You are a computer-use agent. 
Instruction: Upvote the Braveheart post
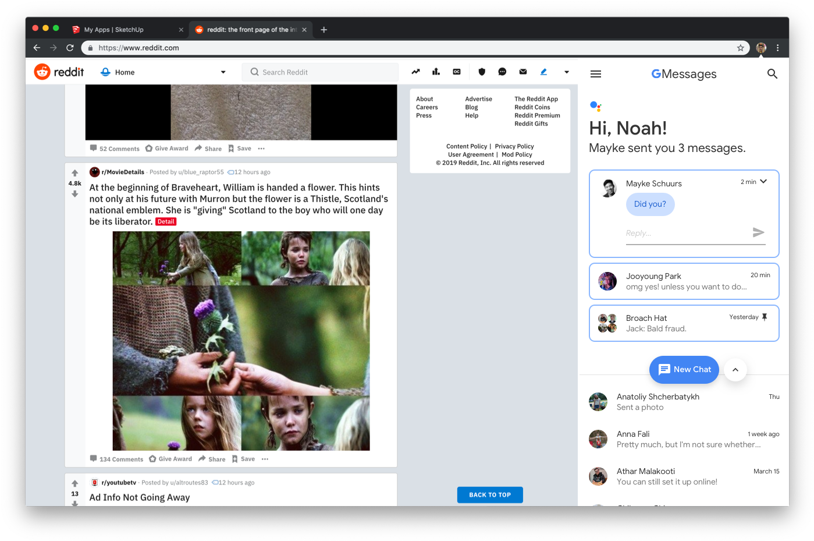[x=75, y=173]
